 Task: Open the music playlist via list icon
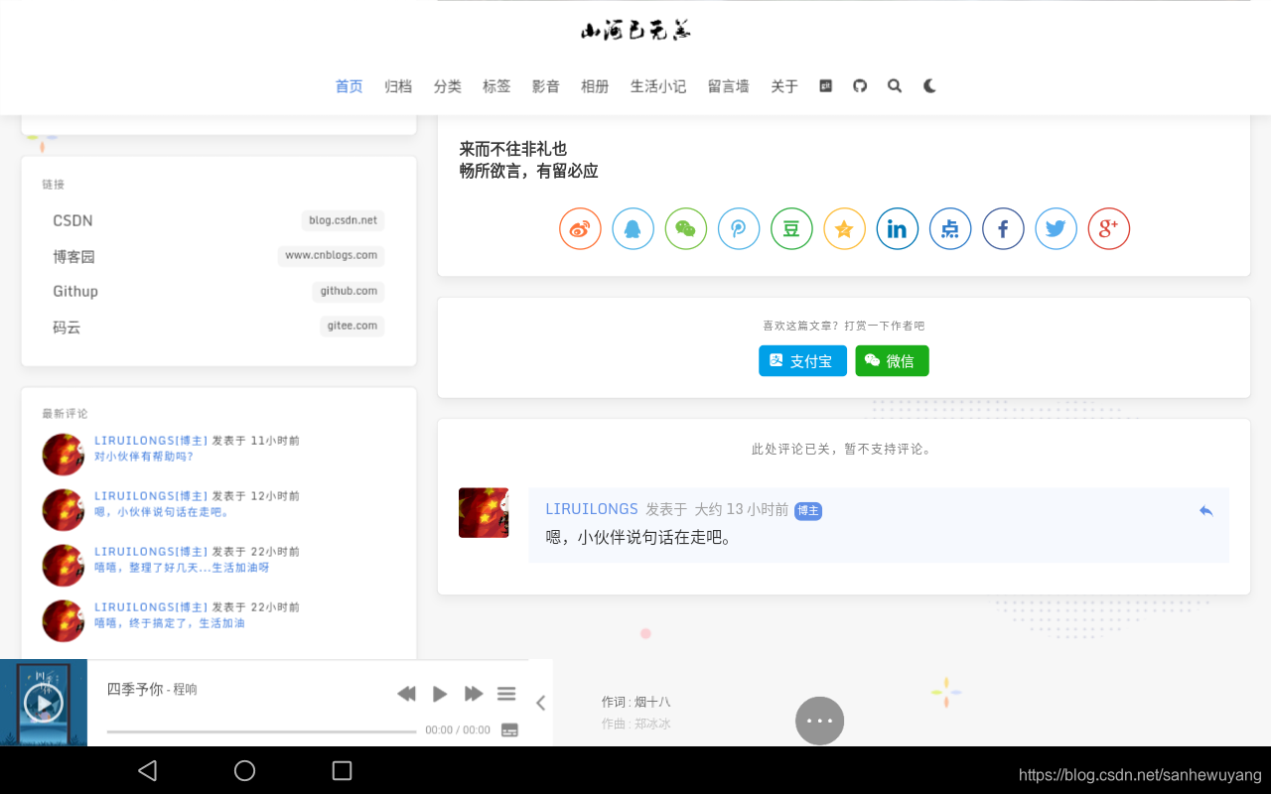pyautogui.click(x=506, y=693)
